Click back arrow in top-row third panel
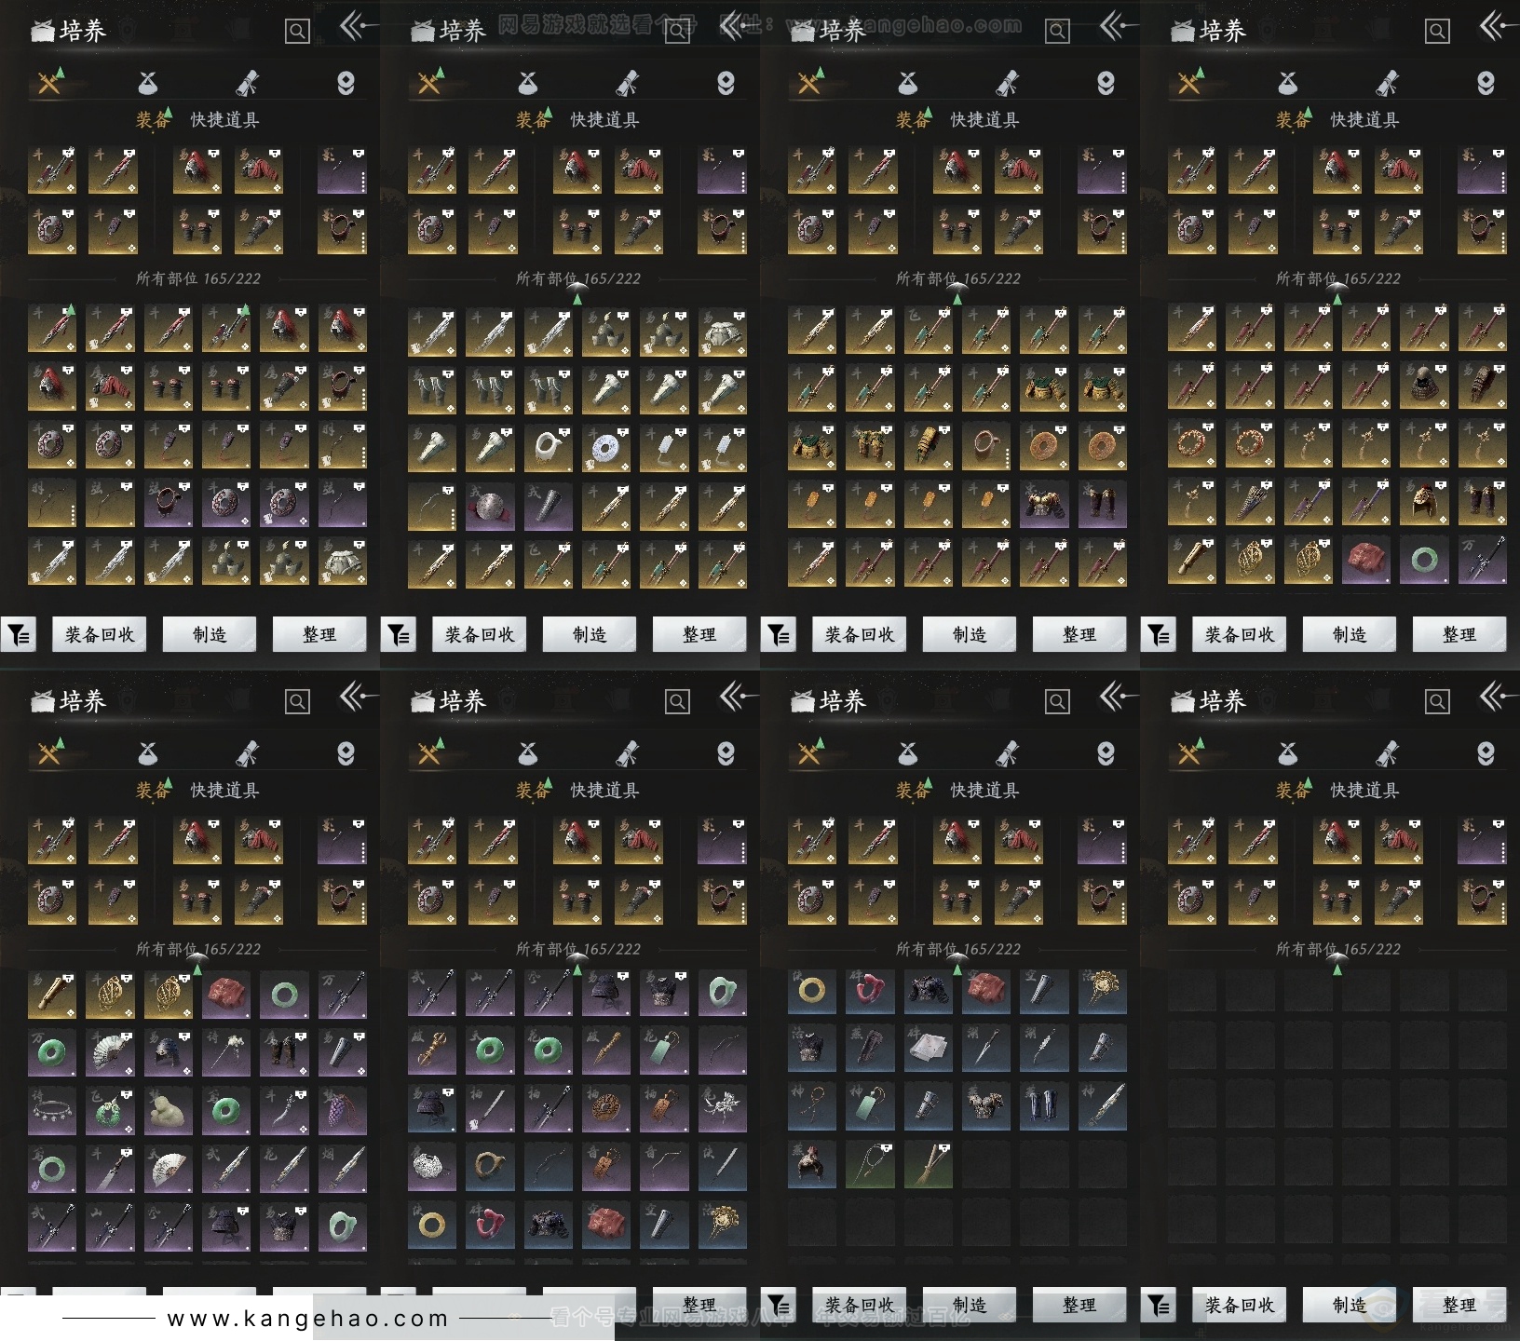This screenshot has width=1520, height=1341. [1117, 27]
